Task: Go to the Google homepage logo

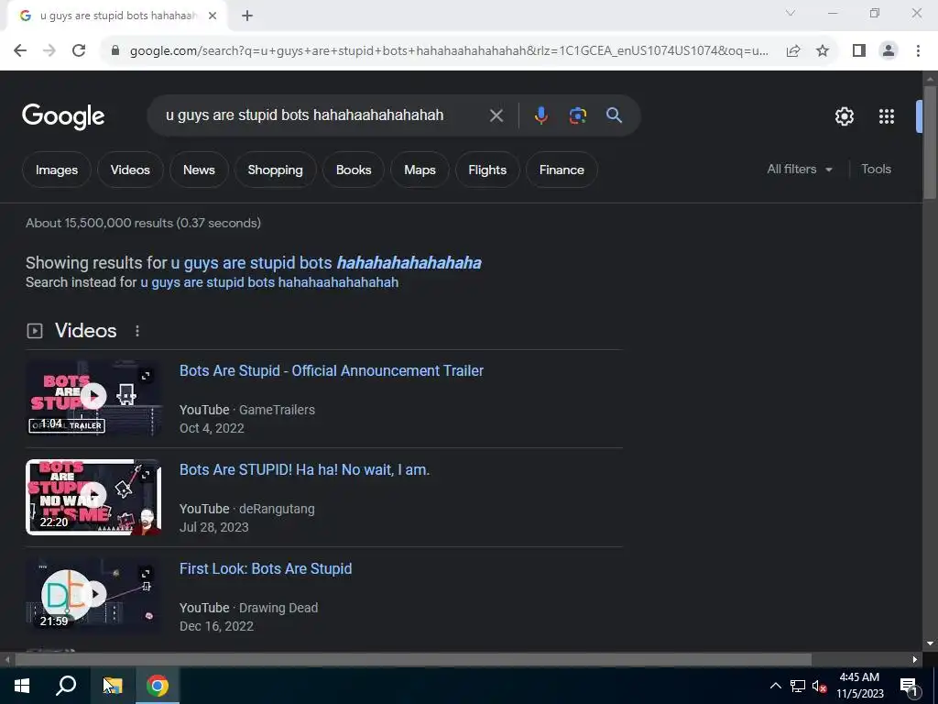Action: point(63,116)
